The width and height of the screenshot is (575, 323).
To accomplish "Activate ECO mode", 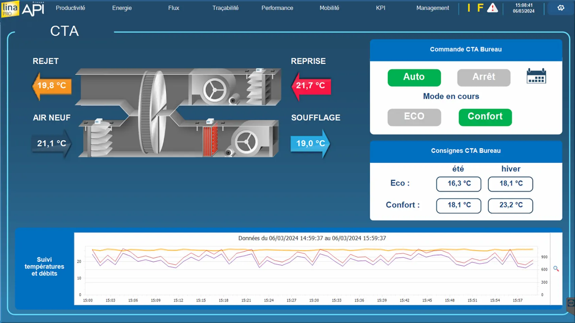I will point(414,117).
